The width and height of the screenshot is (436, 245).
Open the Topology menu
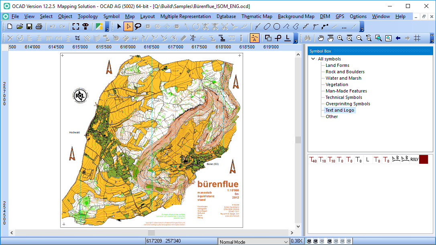point(87,16)
